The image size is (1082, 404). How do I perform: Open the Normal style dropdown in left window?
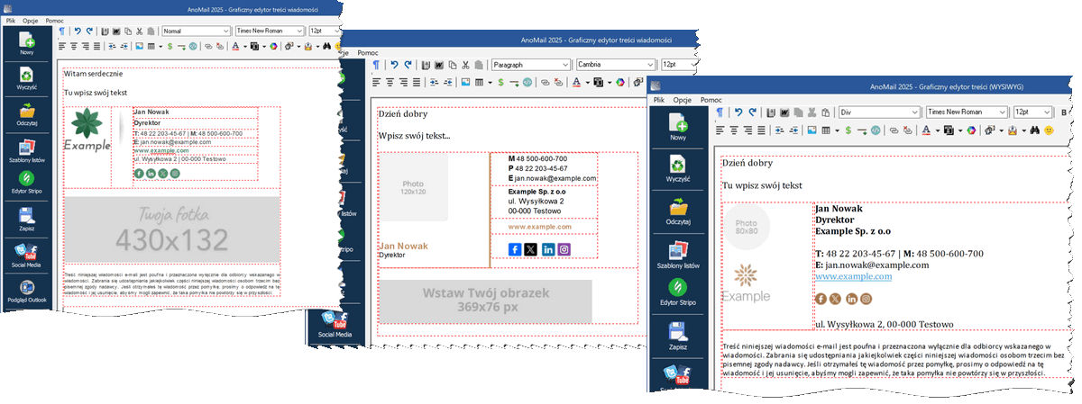tap(196, 31)
